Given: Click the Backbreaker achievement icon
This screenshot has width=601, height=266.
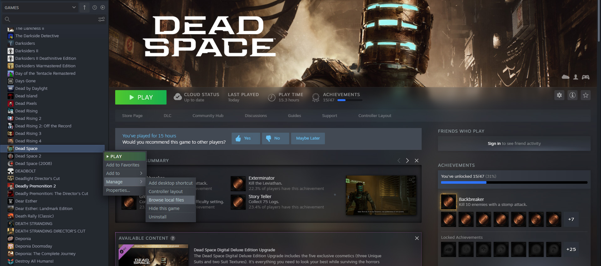Looking at the screenshot, I should 448,202.
